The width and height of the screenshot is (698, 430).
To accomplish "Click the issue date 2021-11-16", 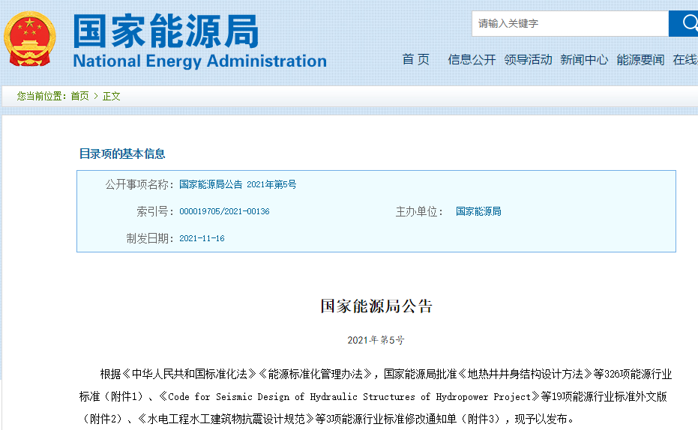I will click(x=202, y=239).
